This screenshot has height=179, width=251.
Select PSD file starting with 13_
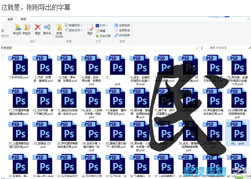[67, 101]
